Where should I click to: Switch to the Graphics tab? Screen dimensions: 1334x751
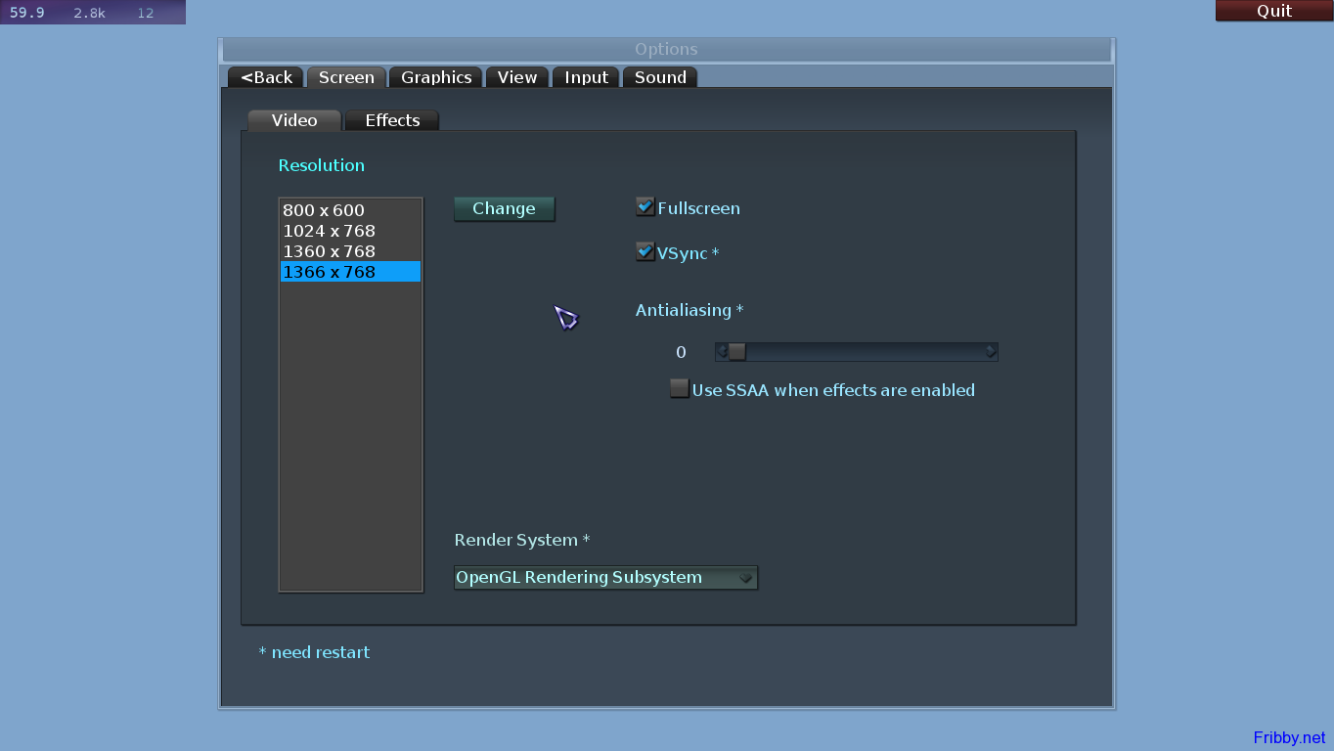click(x=436, y=77)
